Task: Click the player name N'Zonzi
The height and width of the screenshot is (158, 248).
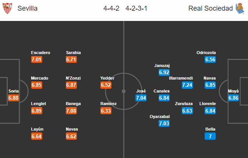Action: click(x=73, y=78)
